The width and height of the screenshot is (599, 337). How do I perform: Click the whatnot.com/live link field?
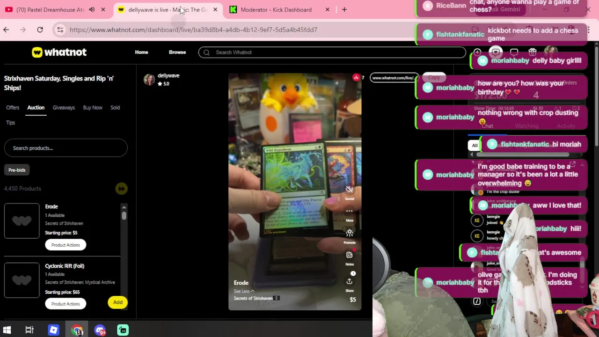coord(393,78)
